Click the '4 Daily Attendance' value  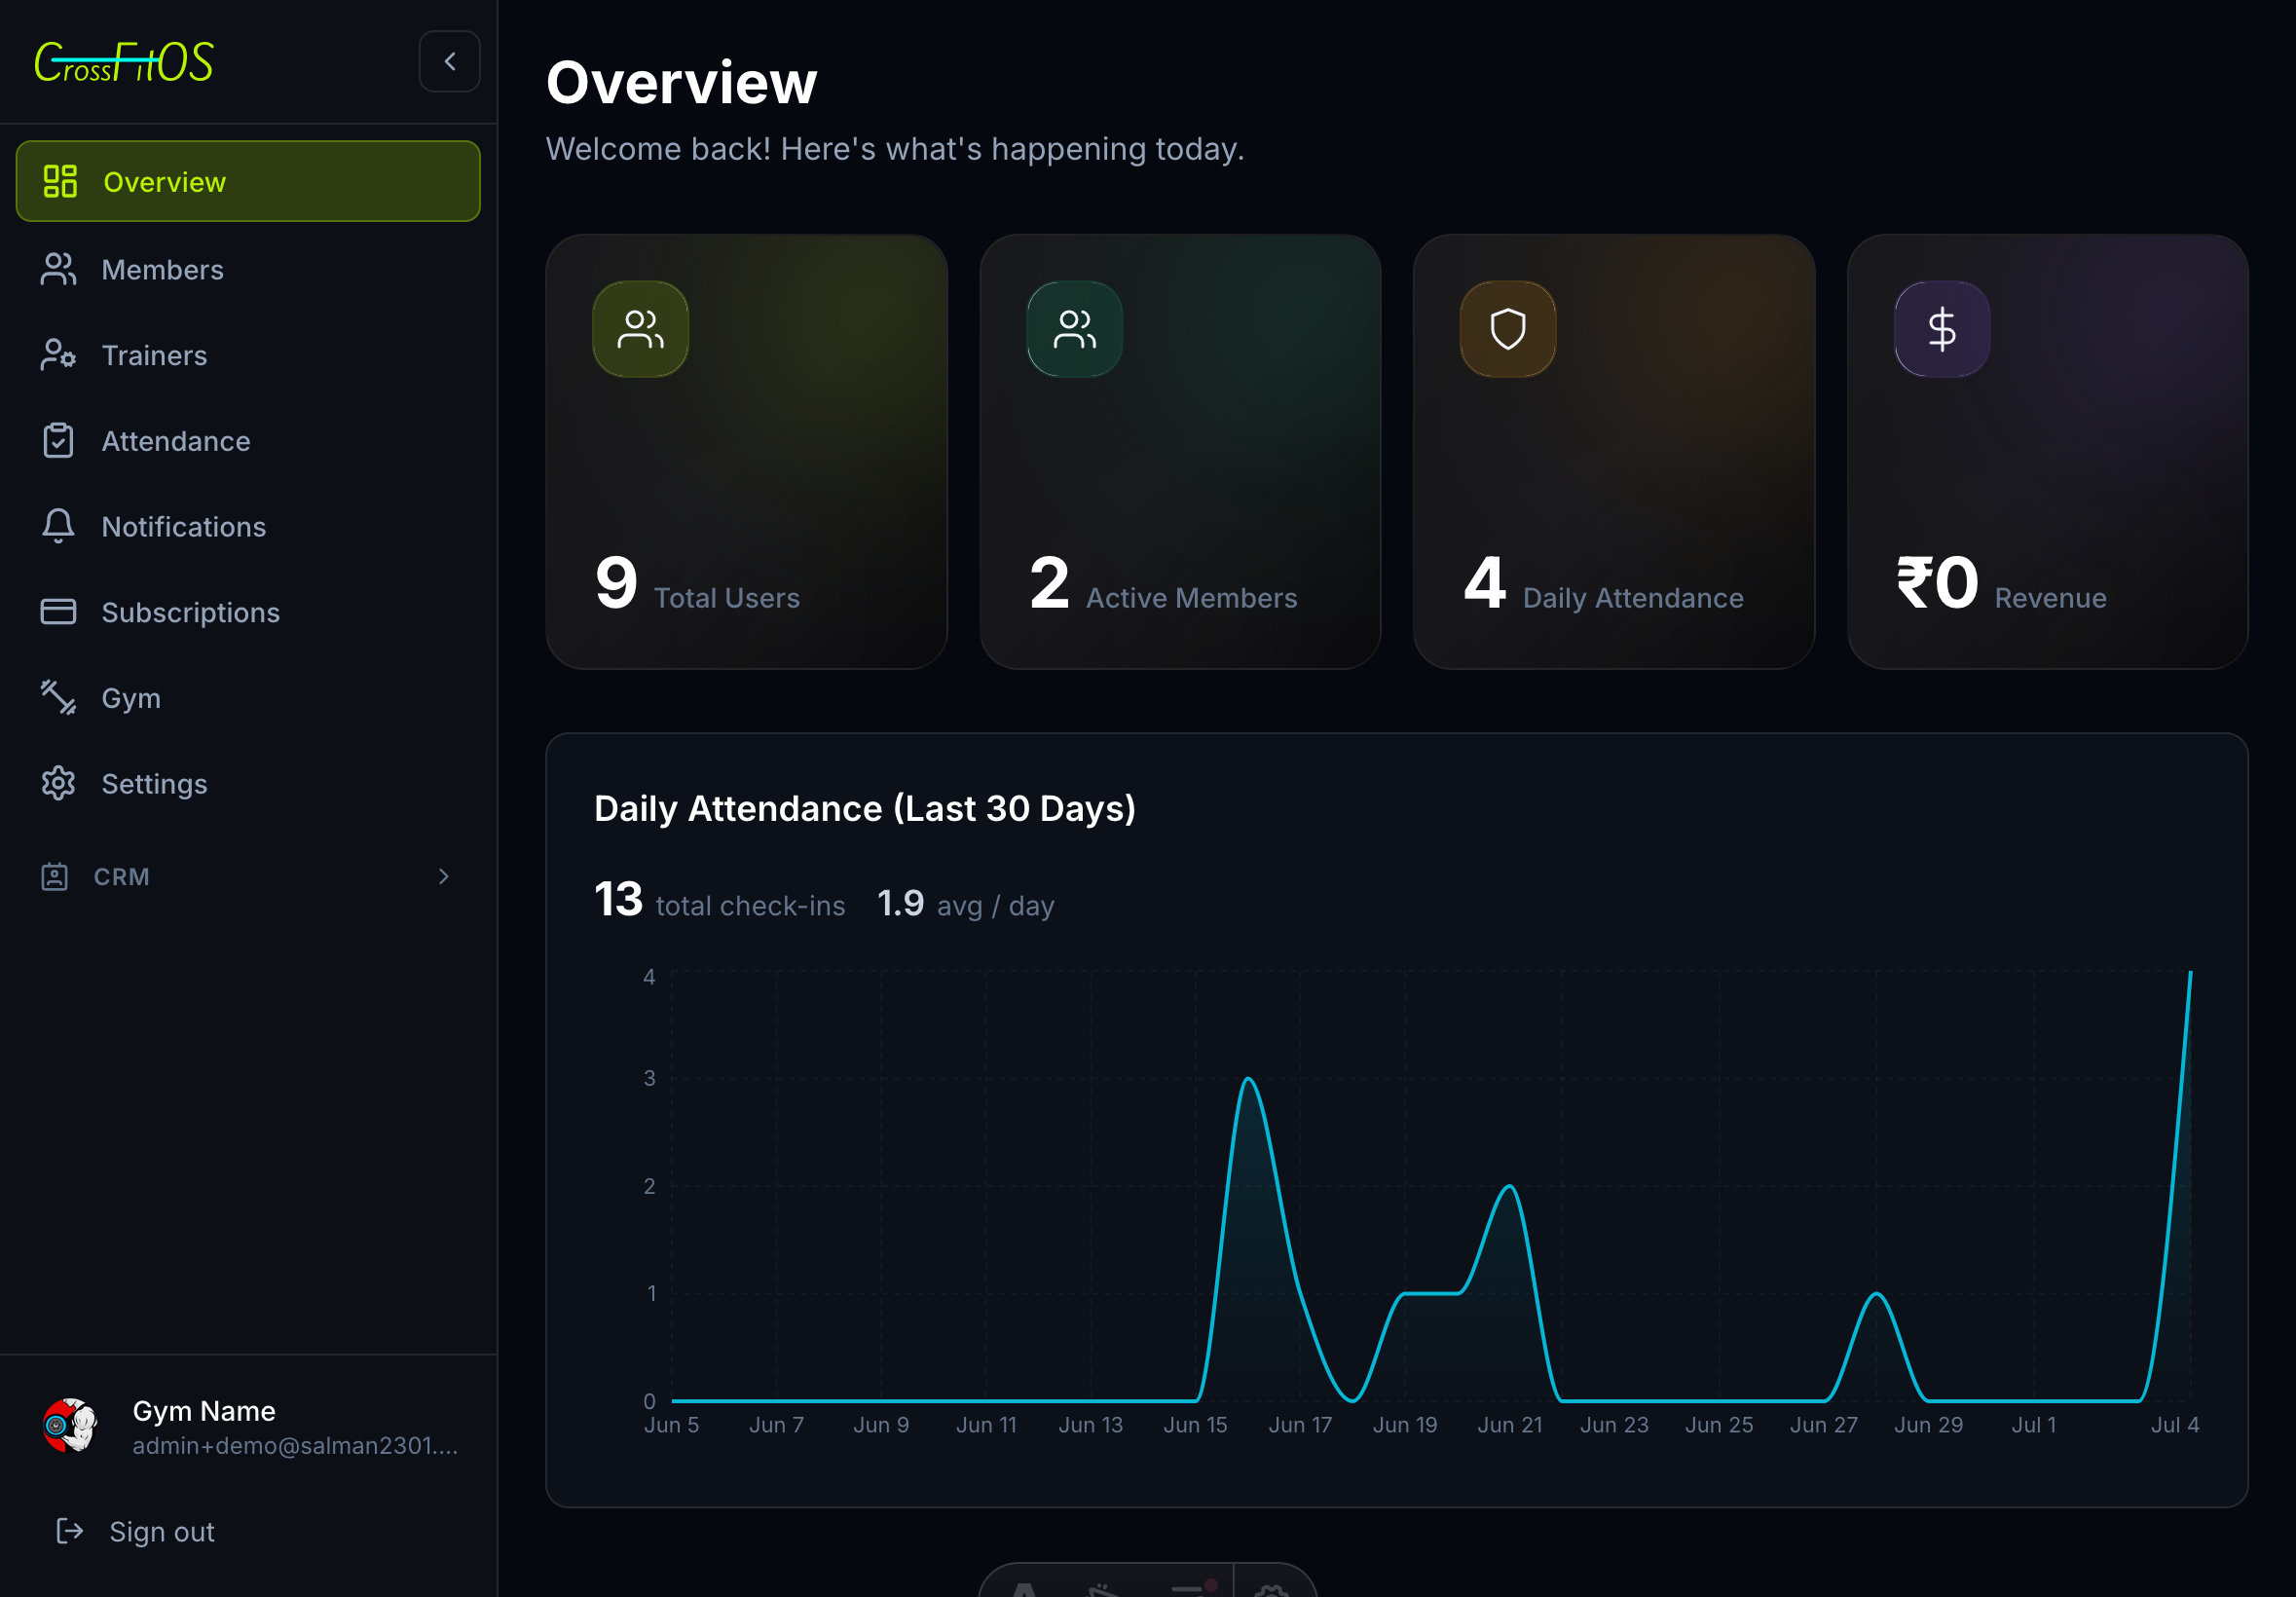[1603, 584]
